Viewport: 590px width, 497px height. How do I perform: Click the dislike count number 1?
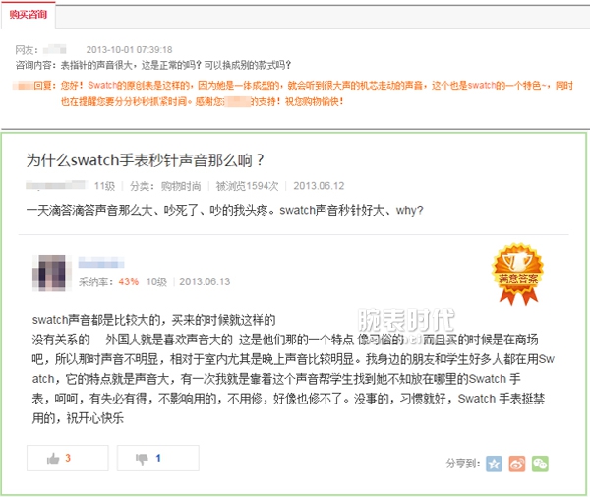[x=158, y=458]
